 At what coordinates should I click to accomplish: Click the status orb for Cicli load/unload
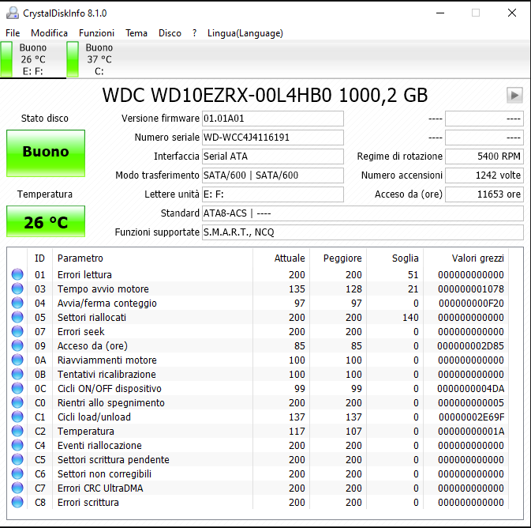tap(17, 417)
